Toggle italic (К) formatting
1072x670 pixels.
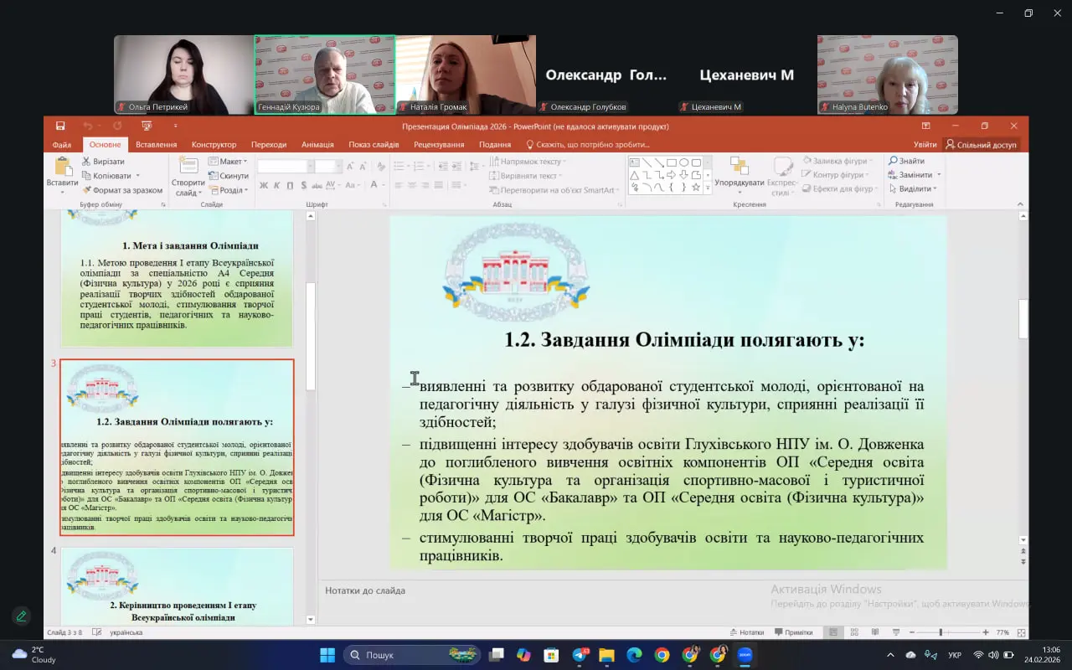[277, 185]
